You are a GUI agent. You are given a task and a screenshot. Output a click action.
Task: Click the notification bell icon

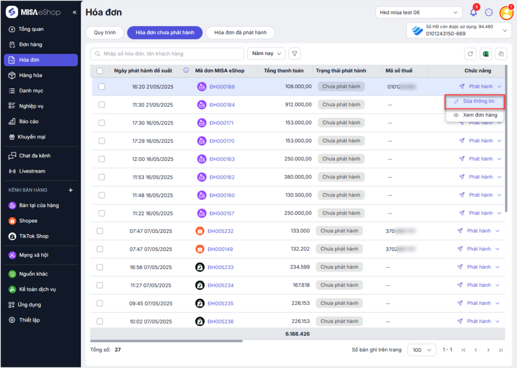click(x=474, y=13)
